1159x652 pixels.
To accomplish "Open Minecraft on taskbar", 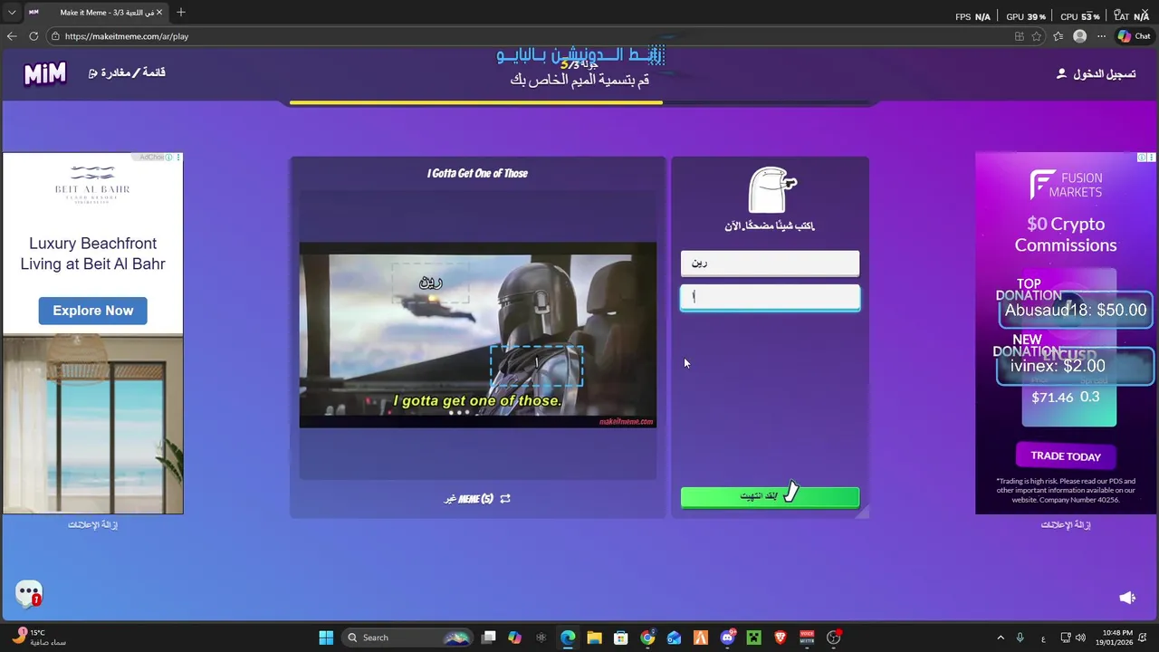I will pyautogui.click(x=753, y=638).
